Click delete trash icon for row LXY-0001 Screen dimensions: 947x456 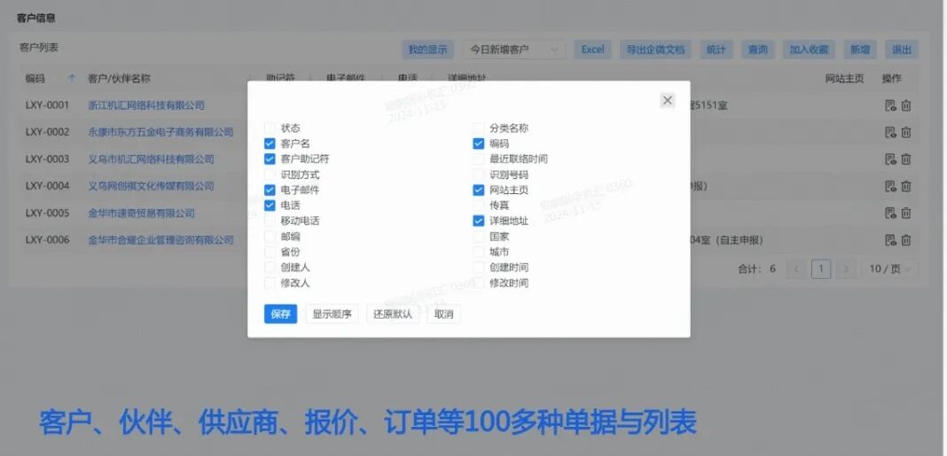pyautogui.click(x=906, y=105)
